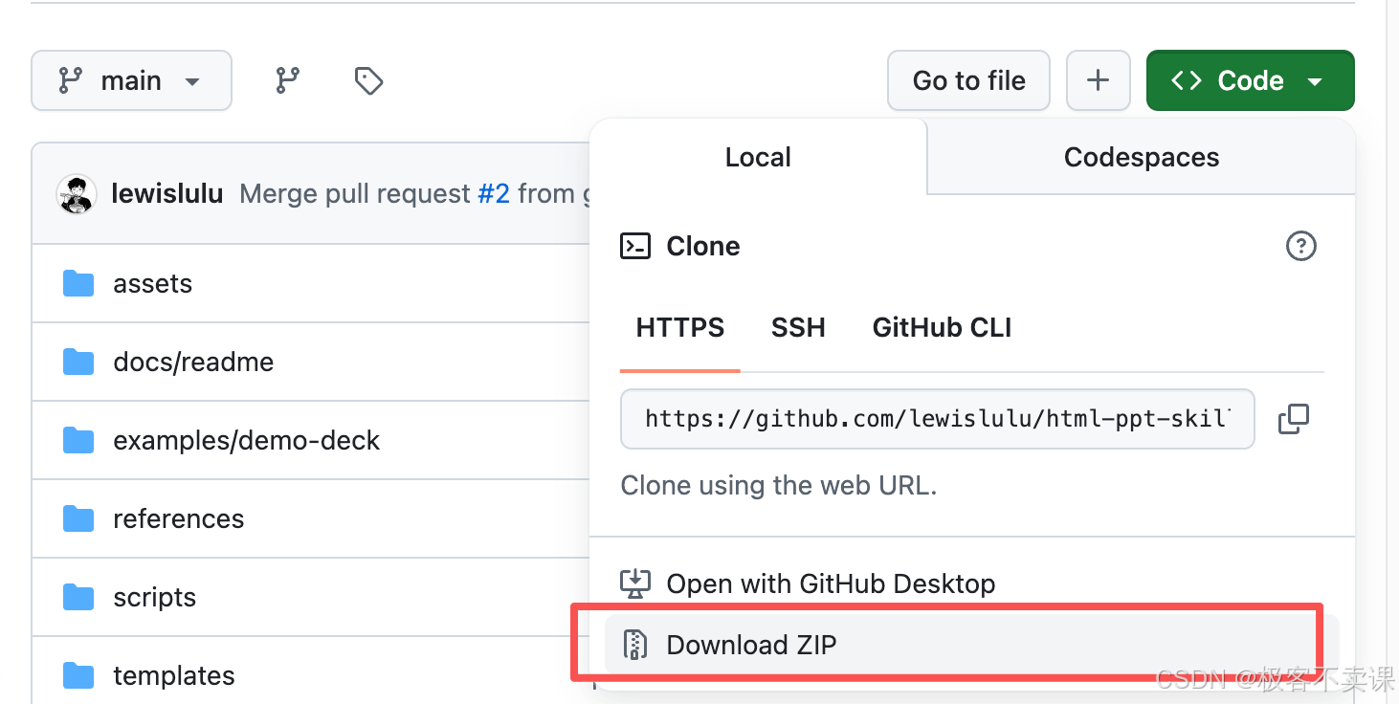This screenshot has height=704, width=1399.
Task: Click the Clone terminal icon
Action: [x=635, y=246]
